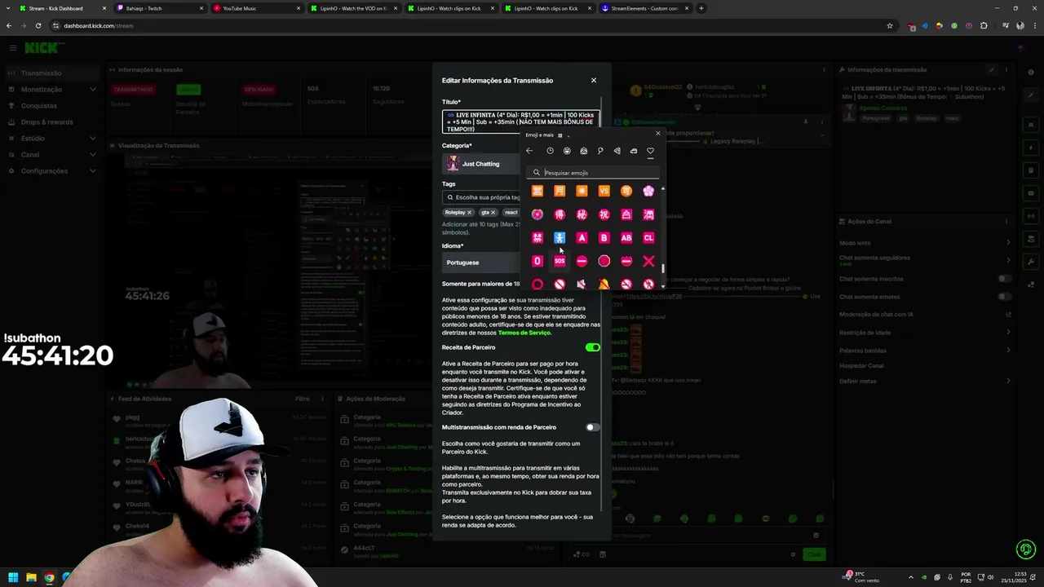Open Chat somente seguidores options
This screenshot has width=1044, height=587.
(926, 260)
